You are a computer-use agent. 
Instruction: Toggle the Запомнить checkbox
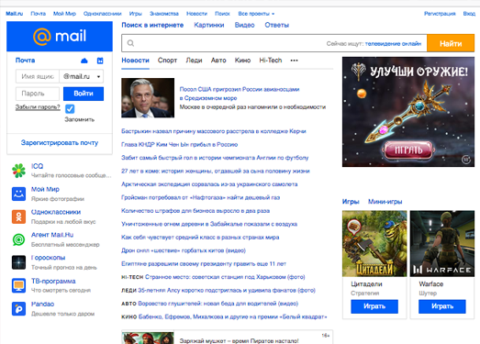tap(70, 108)
